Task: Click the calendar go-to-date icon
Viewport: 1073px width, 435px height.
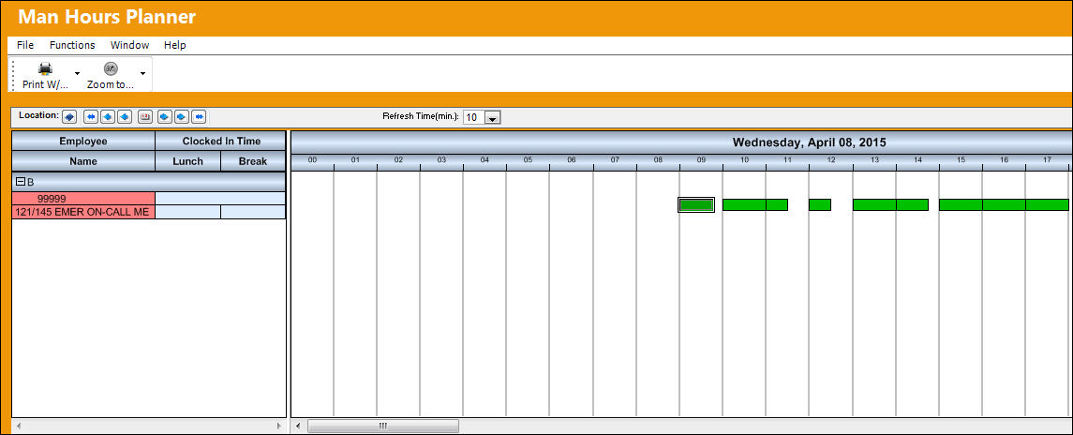Action: (145, 117)
